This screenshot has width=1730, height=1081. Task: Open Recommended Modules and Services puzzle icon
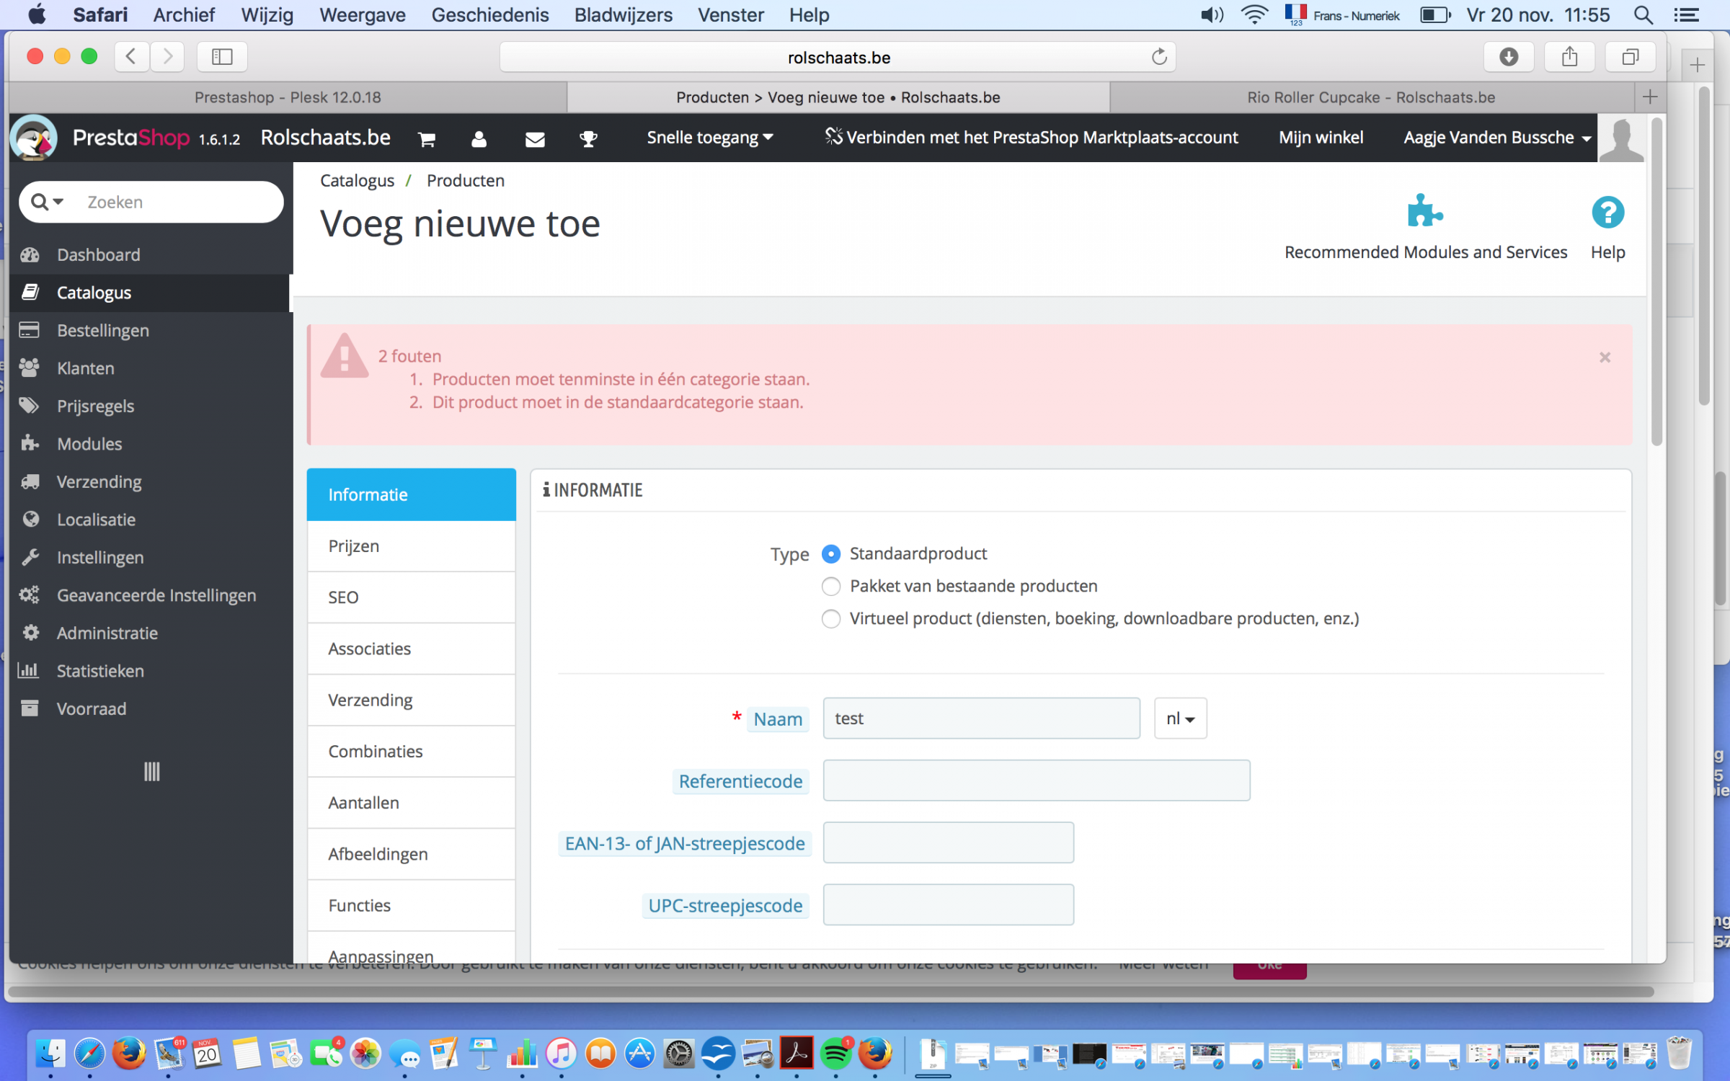(1424, 212)
